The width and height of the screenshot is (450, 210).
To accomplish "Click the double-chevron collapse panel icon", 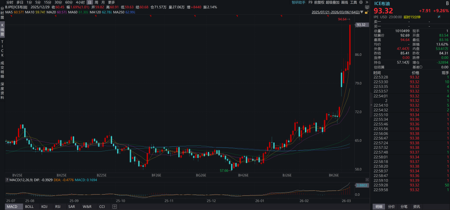I will pyautogui.click(x=367, y=2).
